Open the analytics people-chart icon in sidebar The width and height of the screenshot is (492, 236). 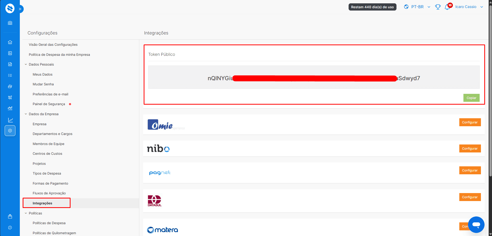[10, 108]
